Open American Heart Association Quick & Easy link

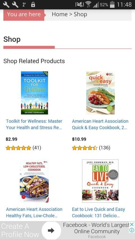tap(100, 124)
